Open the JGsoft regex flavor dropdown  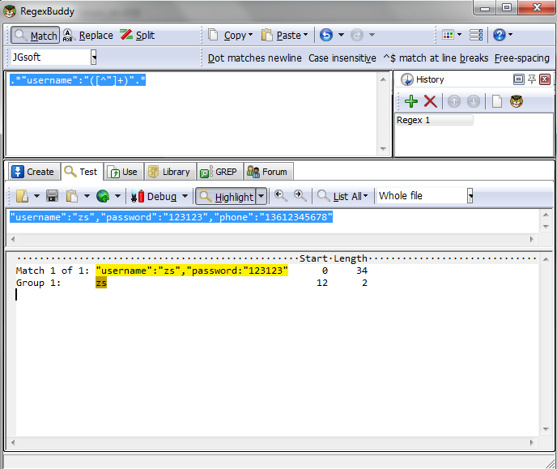[93, 57]
